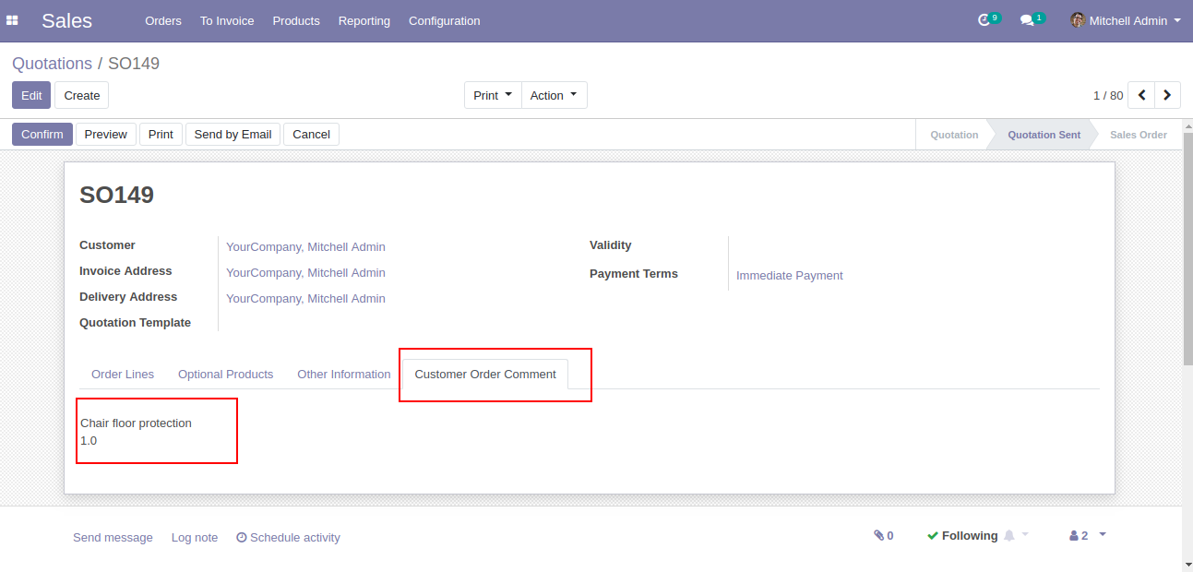Go to previous record arrow

pyautogui.click(x=1141, y=95)
